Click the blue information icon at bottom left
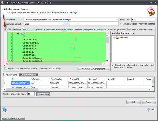158x121 pixels. click(x=4, y=110)
